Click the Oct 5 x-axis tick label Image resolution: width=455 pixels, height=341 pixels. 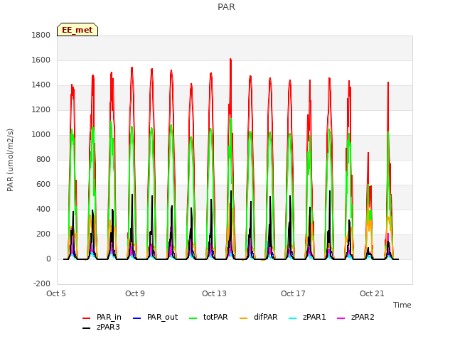56,293
